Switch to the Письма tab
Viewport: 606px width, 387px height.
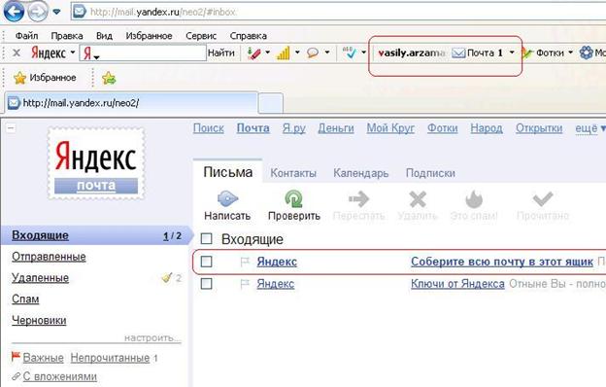click(228, 172)
